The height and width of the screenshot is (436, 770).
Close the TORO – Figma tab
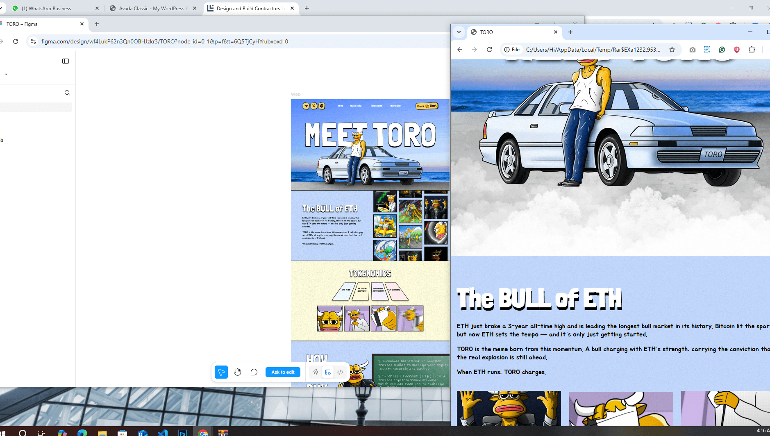click(82, 24)
